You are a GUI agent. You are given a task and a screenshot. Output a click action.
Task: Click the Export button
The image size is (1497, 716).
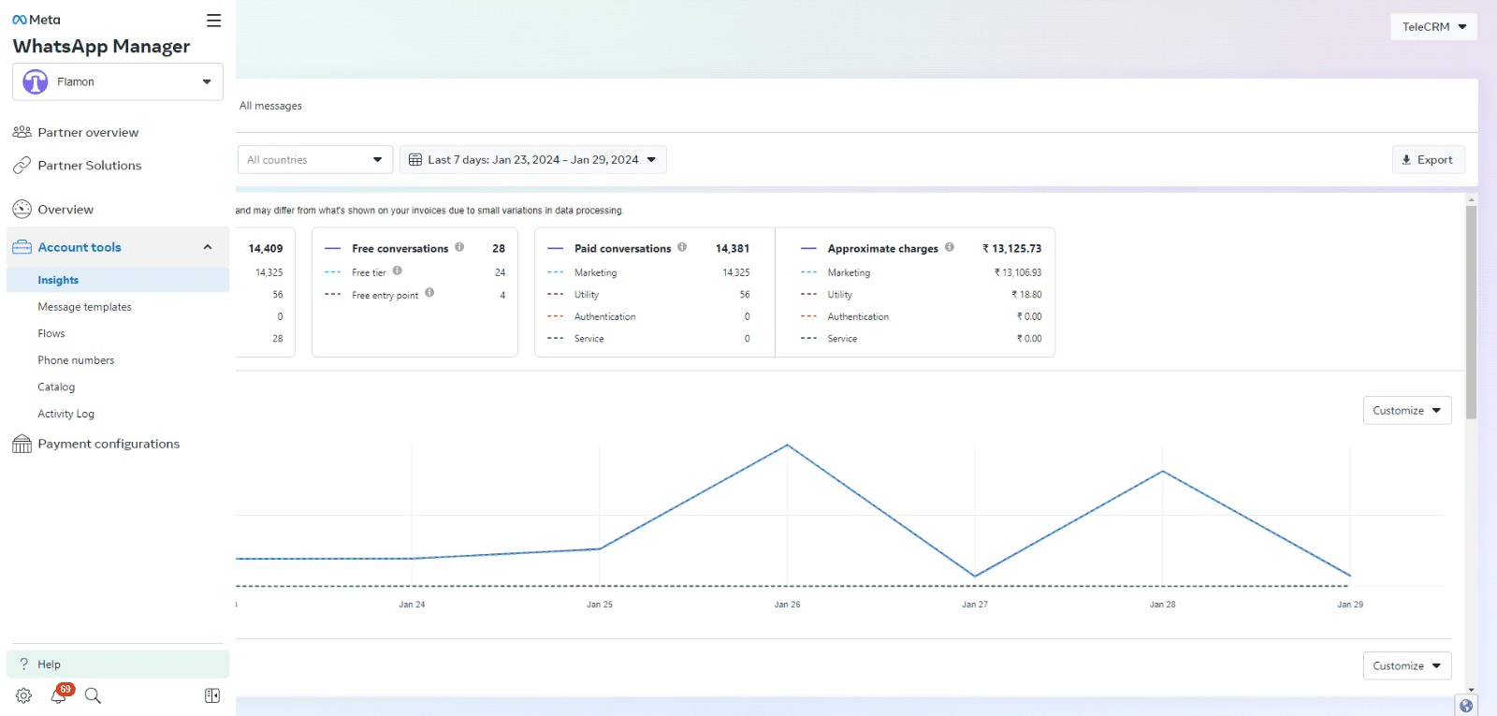click(x=1428, y=159)
